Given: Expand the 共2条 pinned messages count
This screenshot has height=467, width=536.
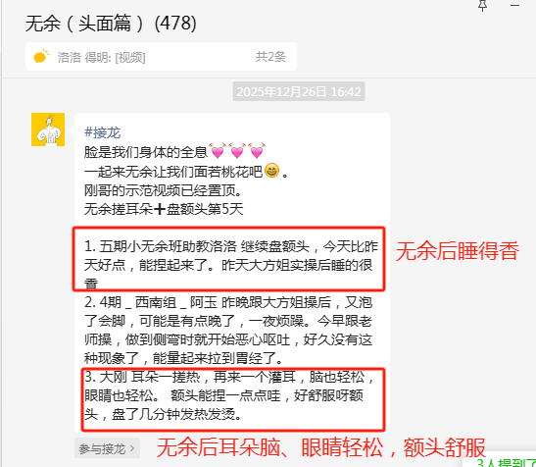Looking at the screenshot, I should 270,57.
